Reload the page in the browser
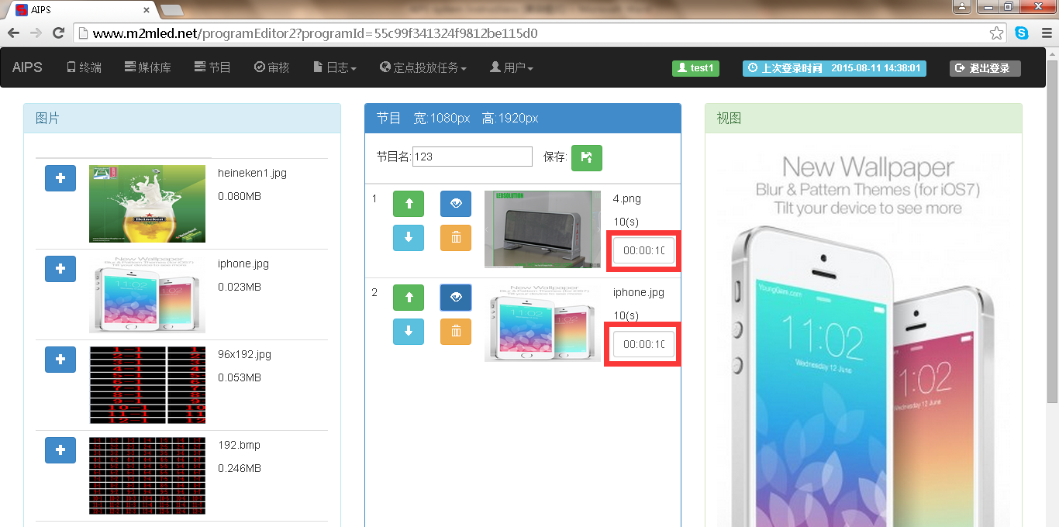Image resolution: width=1059 pixels, height=527 pixels. [x=58, y=33]
